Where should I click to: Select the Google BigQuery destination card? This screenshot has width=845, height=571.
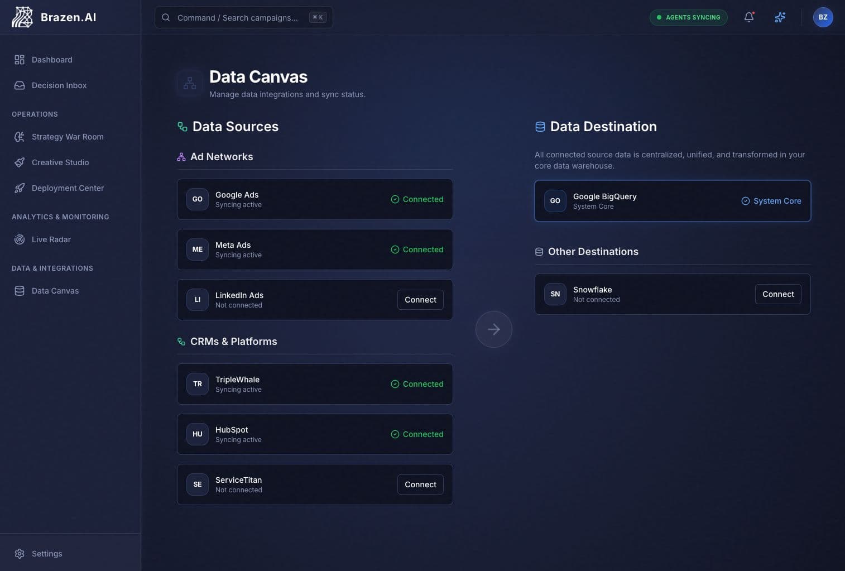click(673, 201)
